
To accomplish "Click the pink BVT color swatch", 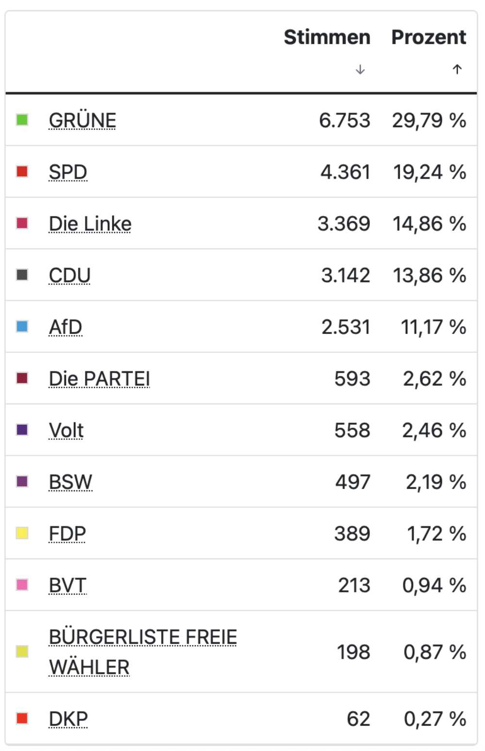I will [x=22, y=584].
